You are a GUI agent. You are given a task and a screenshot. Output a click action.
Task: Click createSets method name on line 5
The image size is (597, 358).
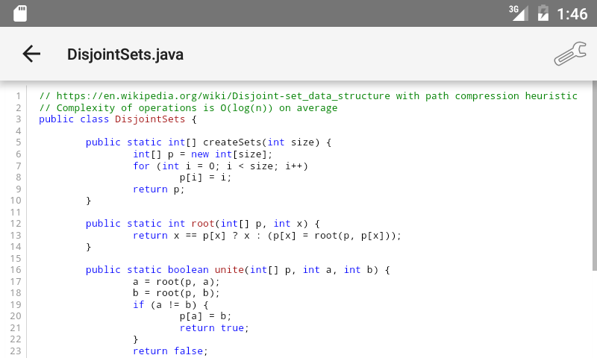(232, 142)
